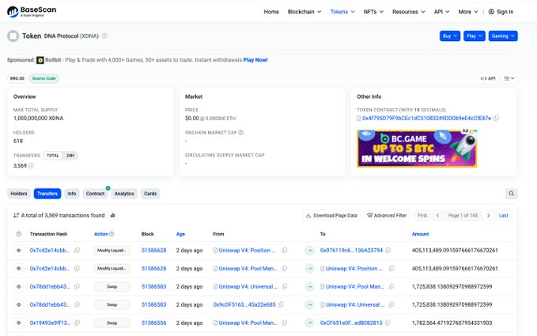Click the Action column help icon

pos(112,234)
